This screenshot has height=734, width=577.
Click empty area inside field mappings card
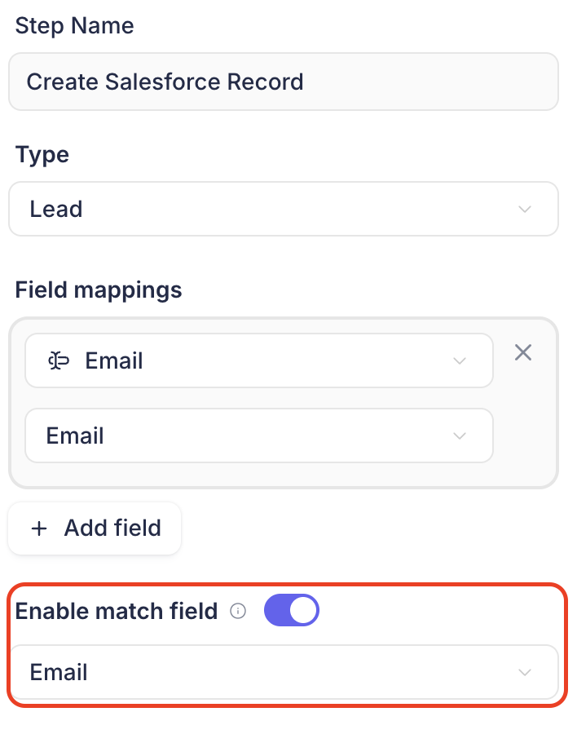pyautogui.click(x=525, y=436)
